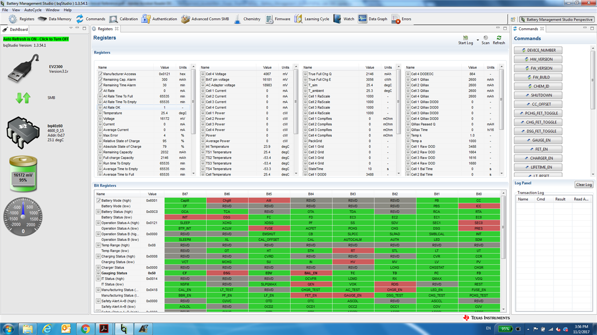Viewport: 597px width, 335px height.
Task: Open the Start Log dropdown arrow
Action: [x=478, y=40]
